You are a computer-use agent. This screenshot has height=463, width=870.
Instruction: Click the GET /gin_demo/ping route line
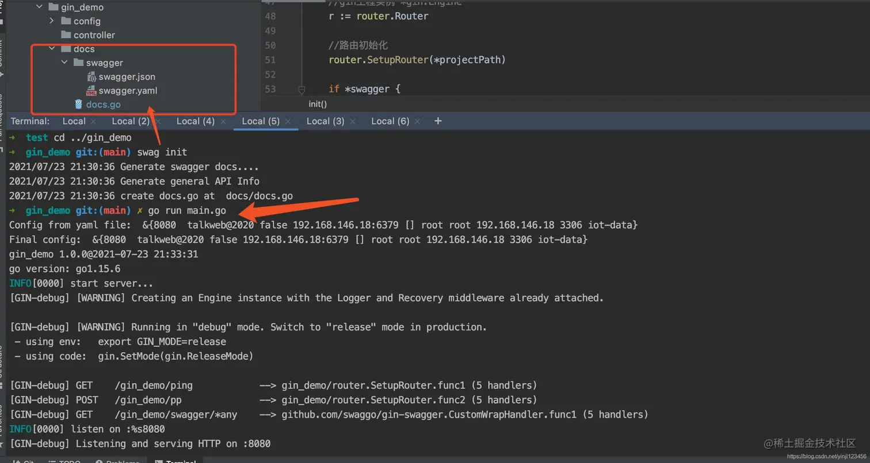(273, 385)
